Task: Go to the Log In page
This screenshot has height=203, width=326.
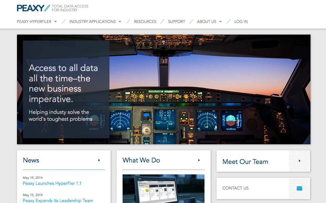Action: pos(241,22)
